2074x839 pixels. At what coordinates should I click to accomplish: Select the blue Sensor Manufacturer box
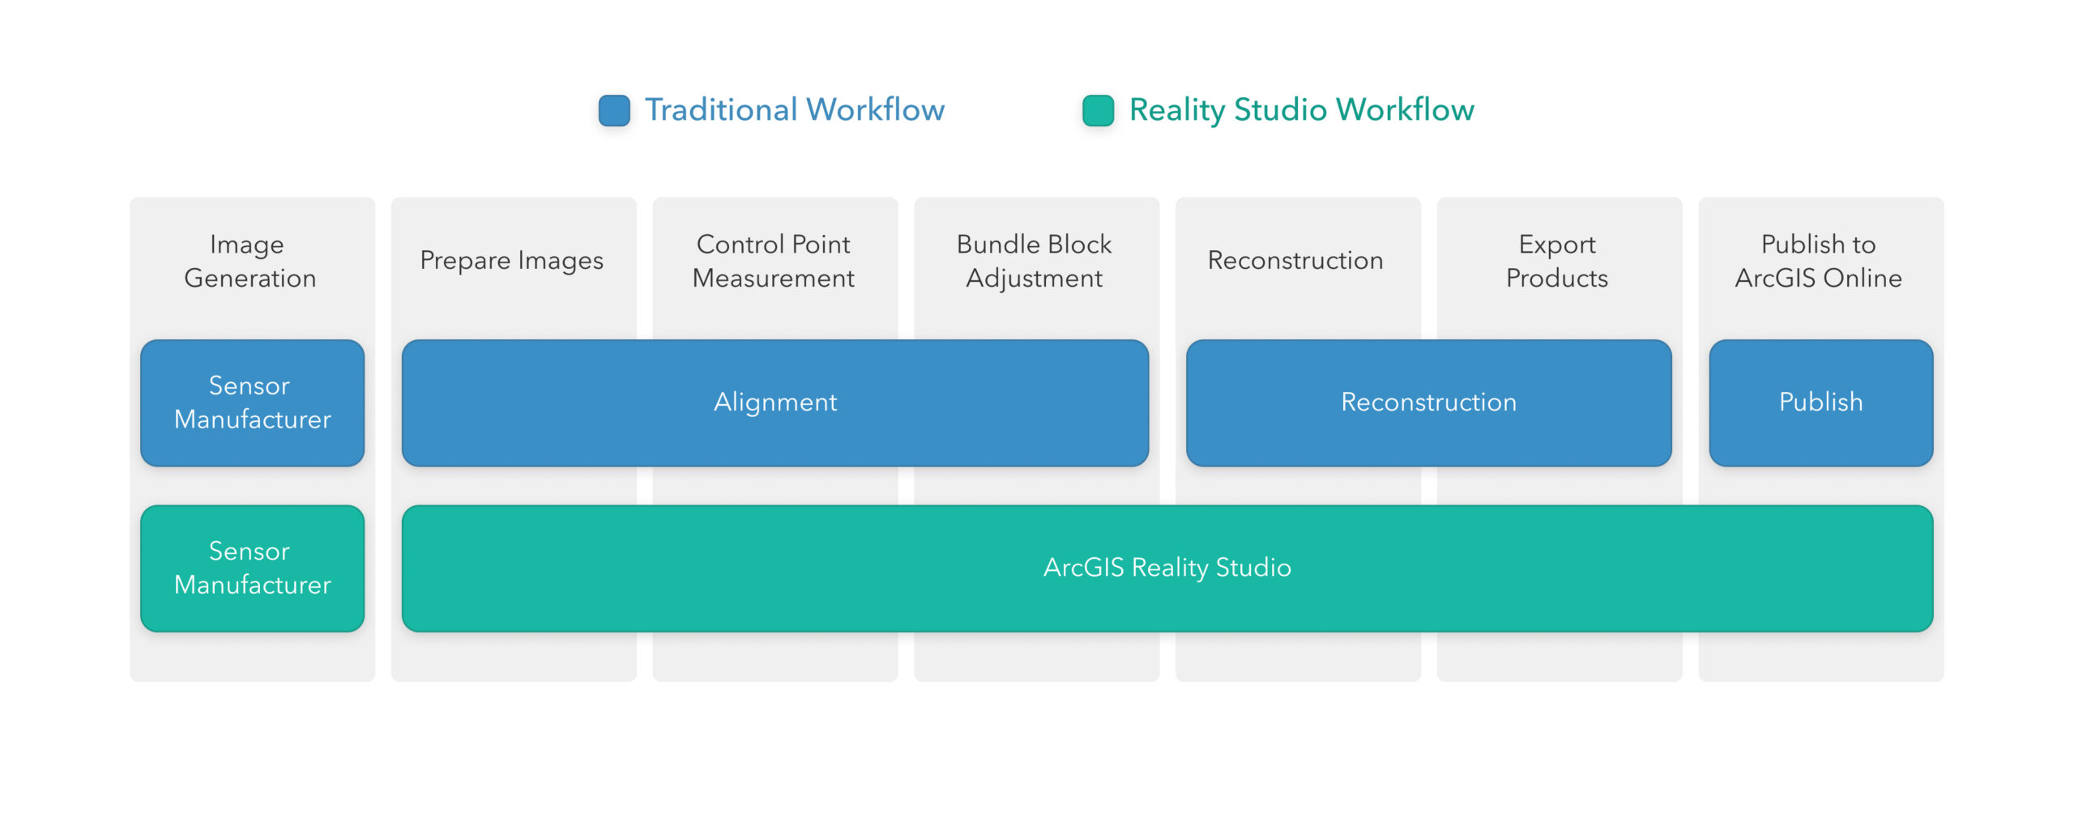point(252,403)
